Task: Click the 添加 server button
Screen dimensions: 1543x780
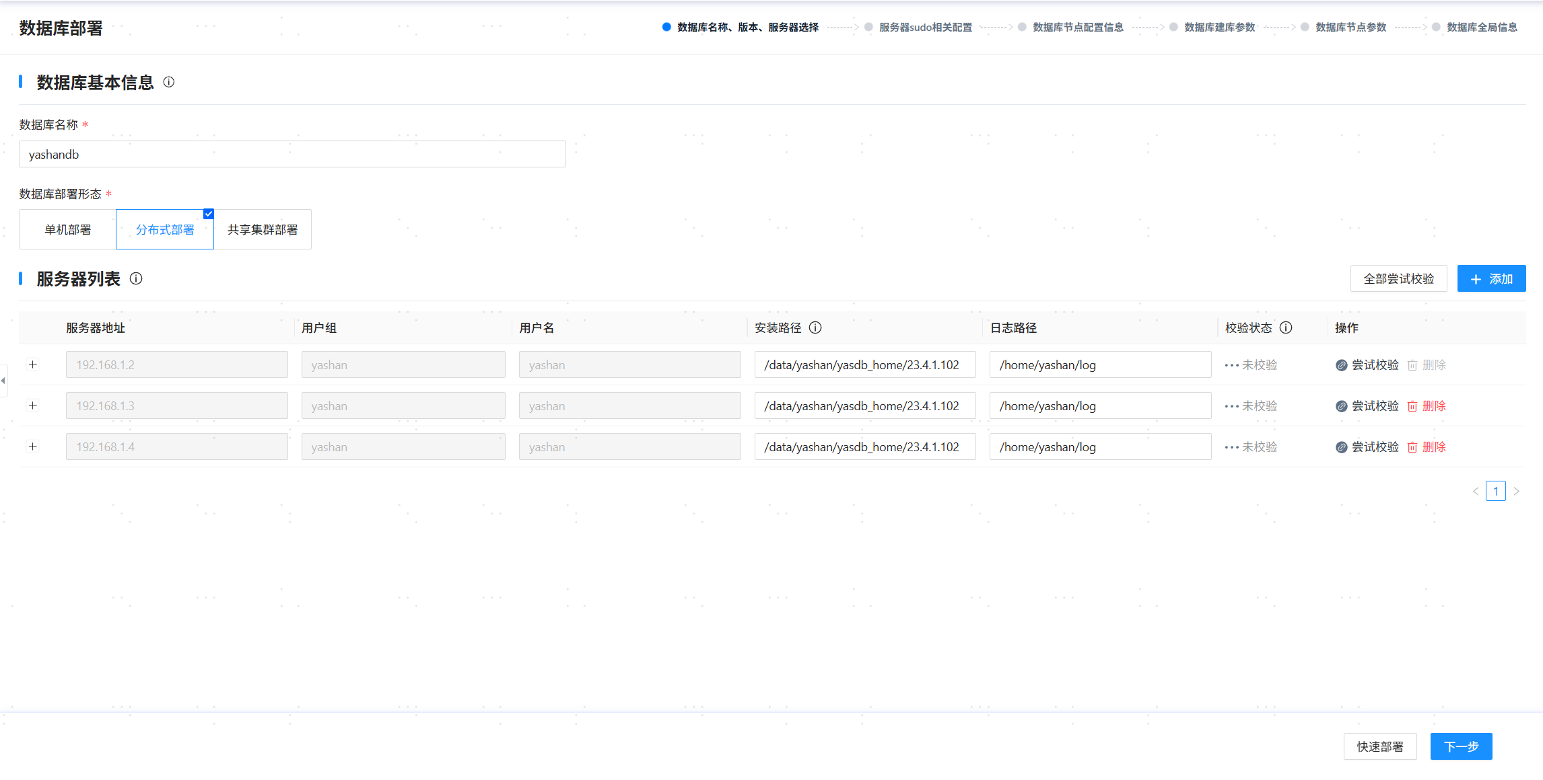Action: coord(1491,278)
